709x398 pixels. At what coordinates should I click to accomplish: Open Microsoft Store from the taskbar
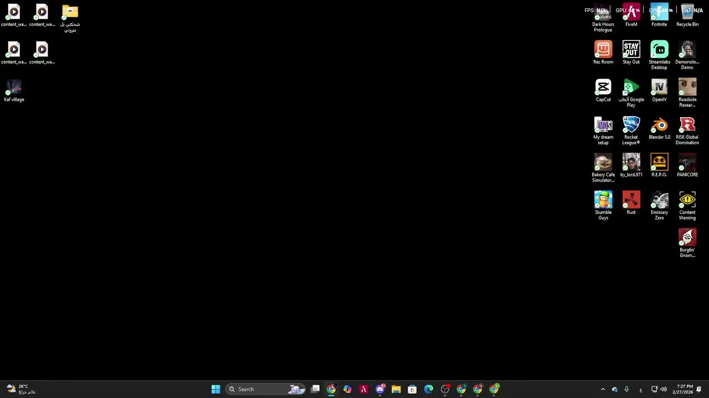click(x=412, y=389)
